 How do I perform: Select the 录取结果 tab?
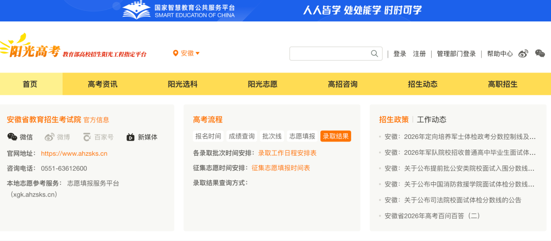[x=336, y=136]
